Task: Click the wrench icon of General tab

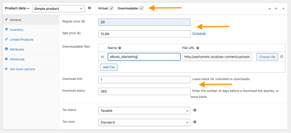Action: click(x=7, y=20)
